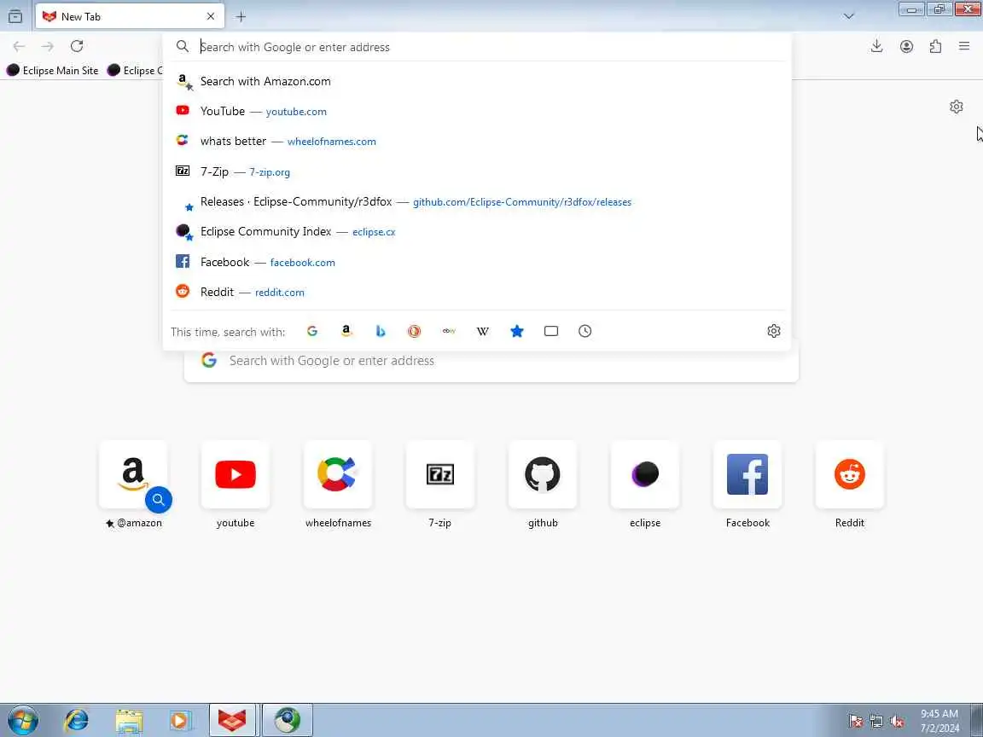Open the 7-Zip 7-zip.org suggestion

click(476, 171)
